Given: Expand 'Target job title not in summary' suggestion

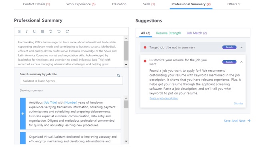Looking at the screenshot, I should coord(242,48).
